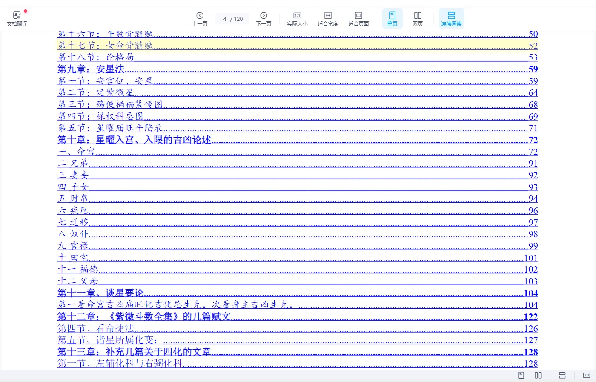
Task: Click page number 122 in contents
Action: pos(531,317)
